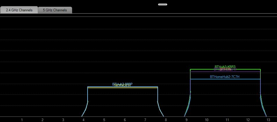Click channel 1 on the axis

[x=22, y=120]
